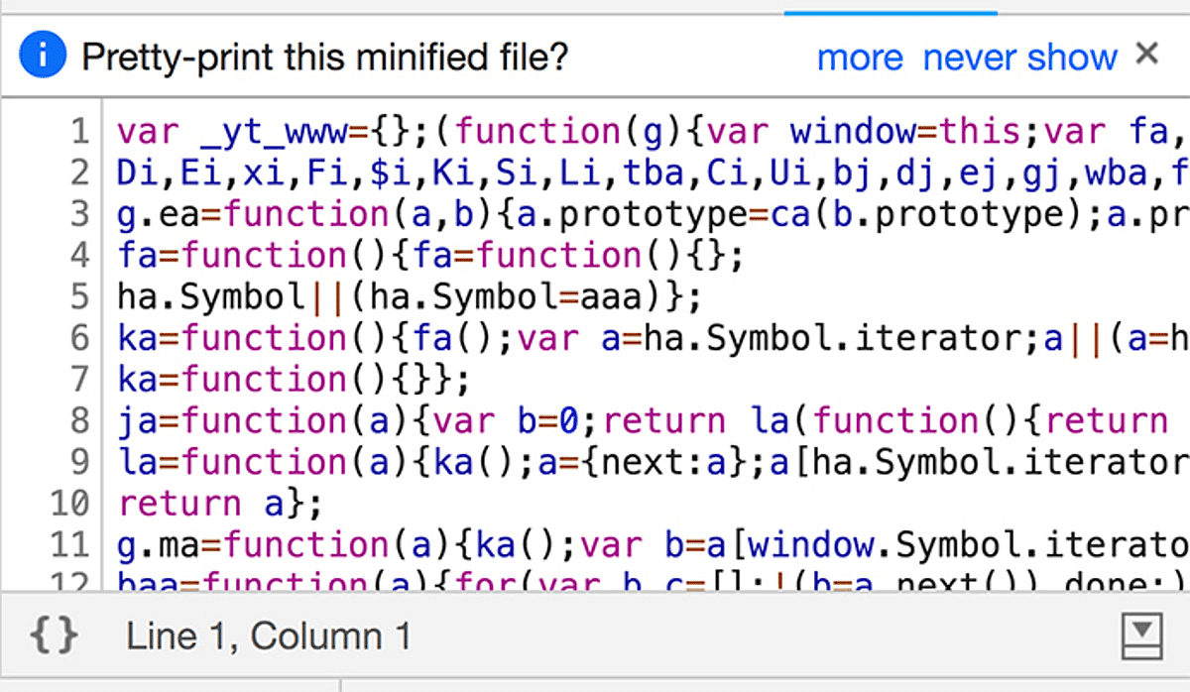The width and height of the screenshot is (1190, 692).
Task: Click 'never show' to dismiss future prompts
Action: click(x=1018, y=57)
